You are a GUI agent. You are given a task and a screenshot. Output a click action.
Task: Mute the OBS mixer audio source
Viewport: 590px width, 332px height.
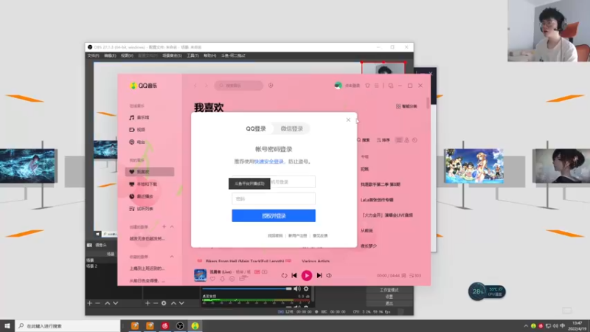297,288
